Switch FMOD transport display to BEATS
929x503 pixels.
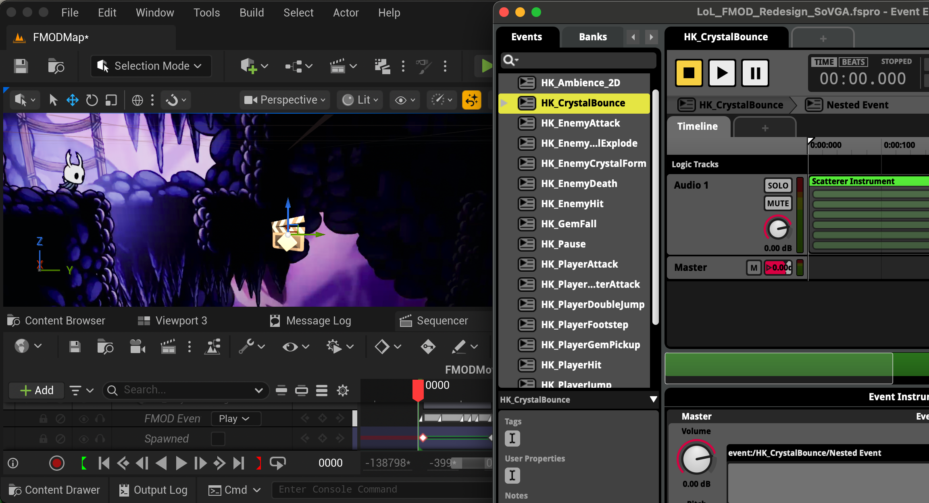[853, 62]
